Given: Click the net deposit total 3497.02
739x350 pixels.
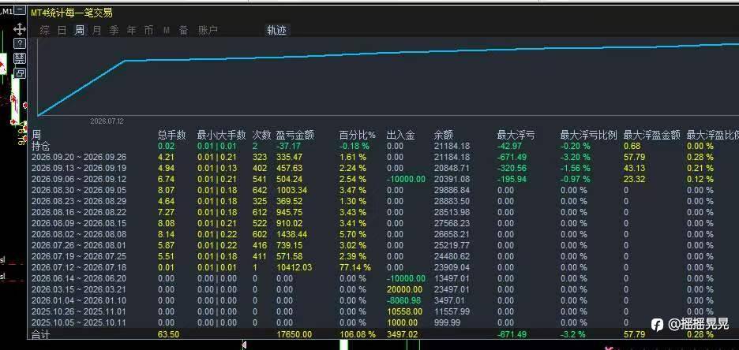Looking at the screenshot, I should click(402, 334).
